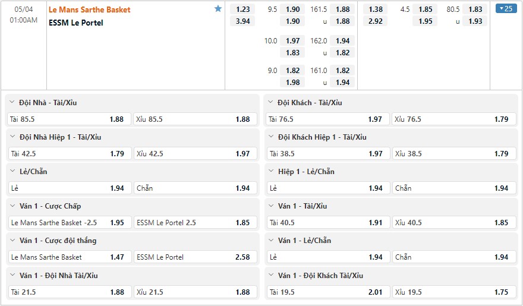The image size is (523, 306).
Task: Select the 1.23 moneyline odds
Action: click(x=242, y=10)
